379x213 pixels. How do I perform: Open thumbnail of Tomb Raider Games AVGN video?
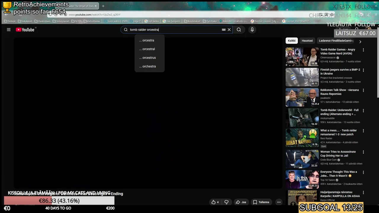tap(302, 57)
